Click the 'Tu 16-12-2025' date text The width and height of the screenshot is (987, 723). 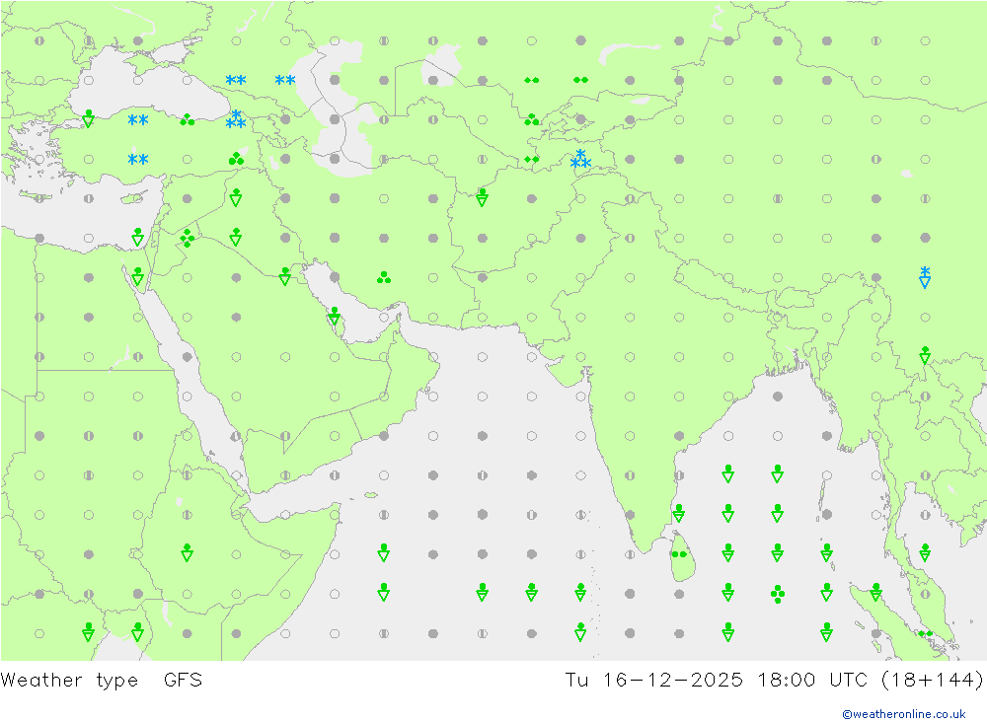653,681
